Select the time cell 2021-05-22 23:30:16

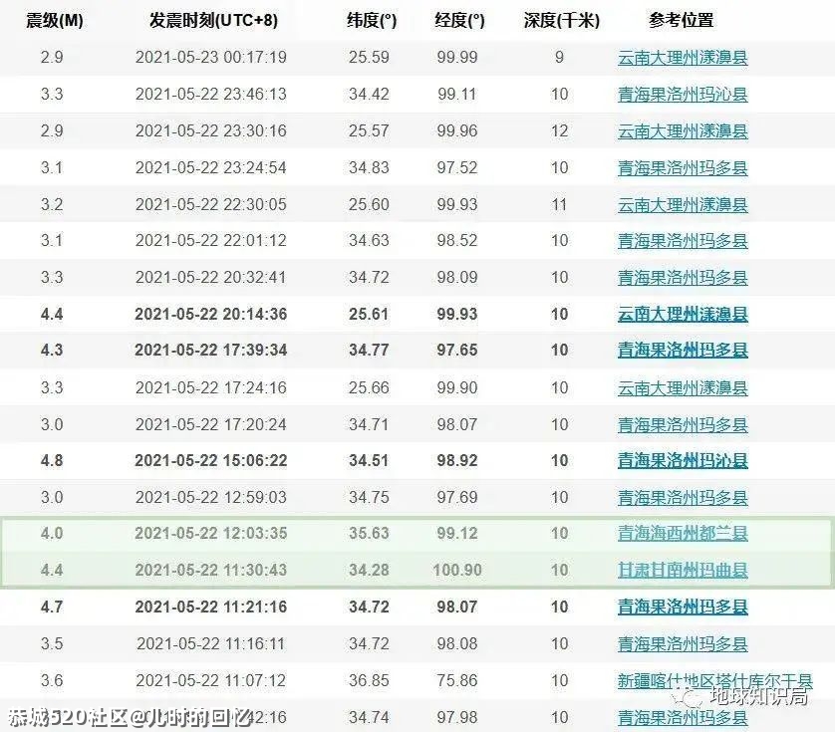(211, 130)
